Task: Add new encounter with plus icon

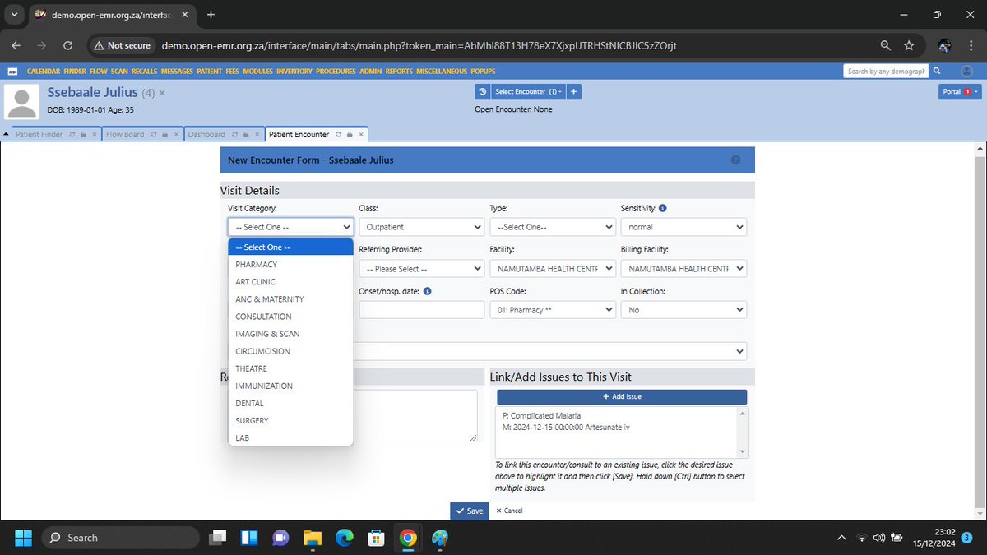Action: click(x=573, y=91)
